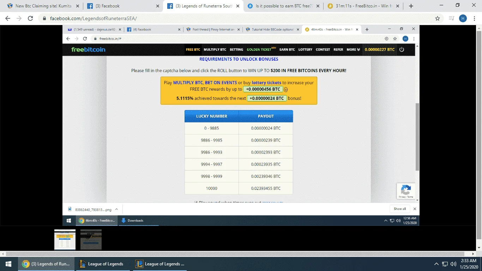Open a new tab in outer browser
The width and height of the screenshot is (482, 271).
[411, 6]
